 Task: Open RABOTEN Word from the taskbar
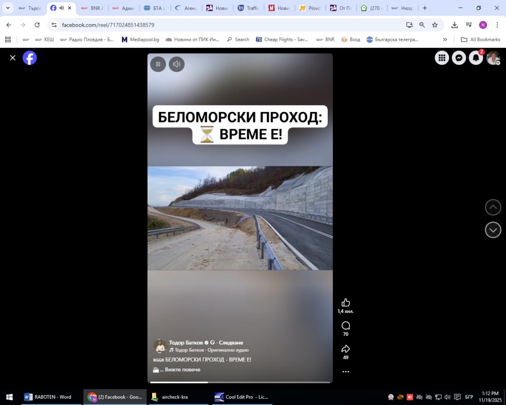pos(48,397)
